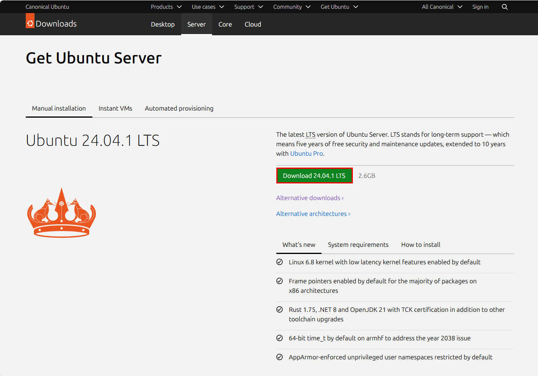Switch to the Instant VMs tab
Image resolution: width=538 pixels, height=376 pixels.
[115, 108]
